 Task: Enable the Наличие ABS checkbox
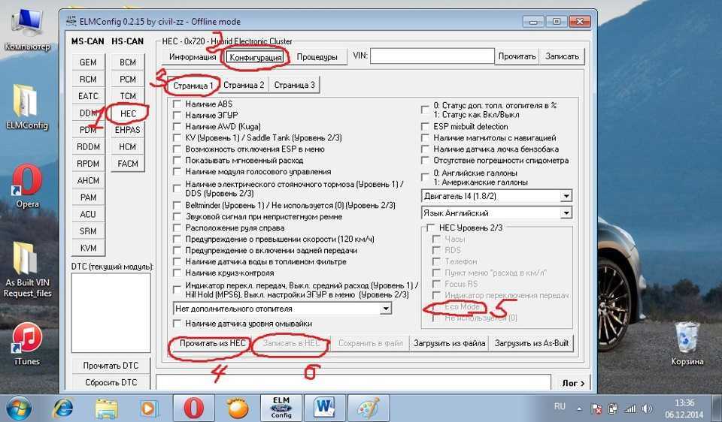tap(177, 104)
